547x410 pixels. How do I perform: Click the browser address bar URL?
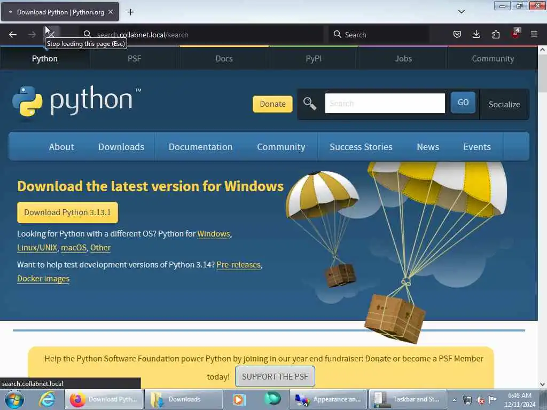pyautogui.click(x=143, y=35)
